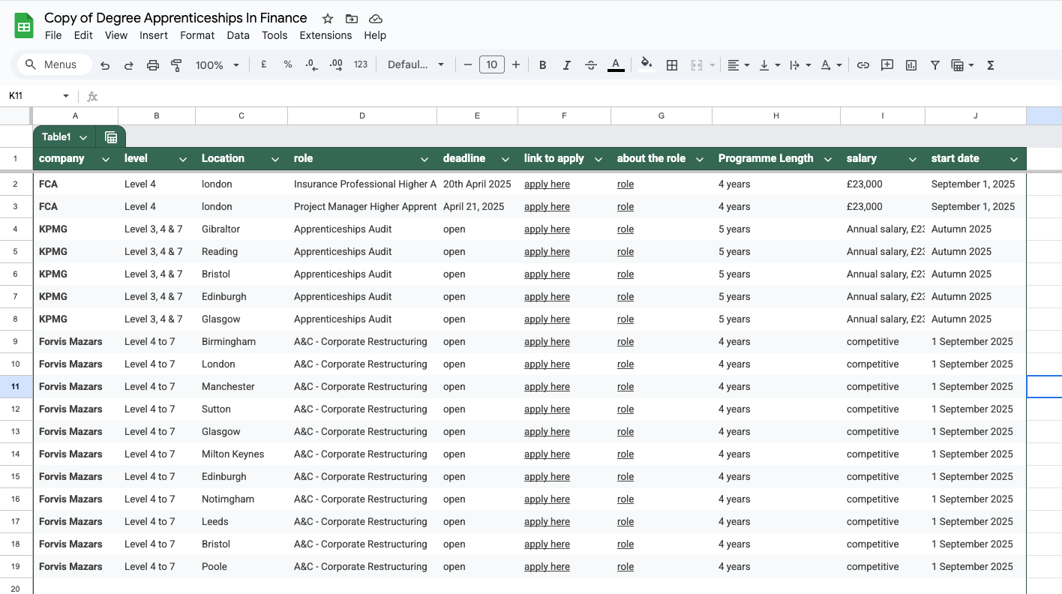The width and height of the screenshot is (1062, 594).
Task: Open text wrapping dropdown
Action: click(800, 65)
